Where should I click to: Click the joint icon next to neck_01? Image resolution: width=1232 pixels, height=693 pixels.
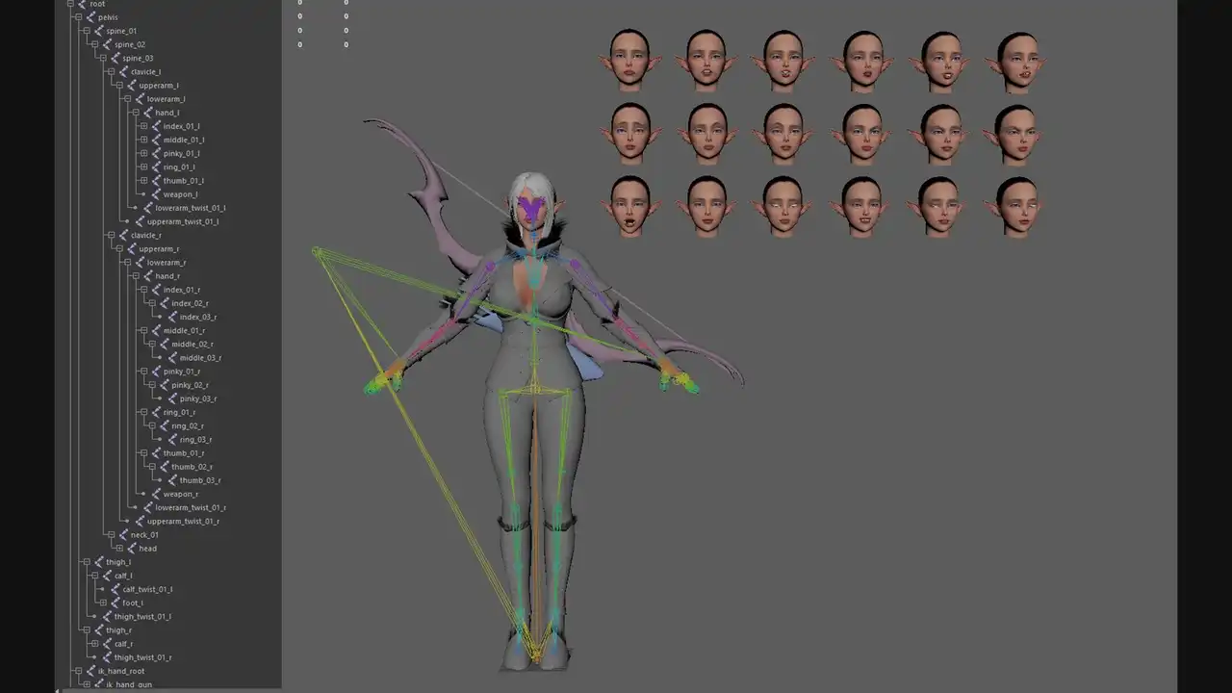122,534
